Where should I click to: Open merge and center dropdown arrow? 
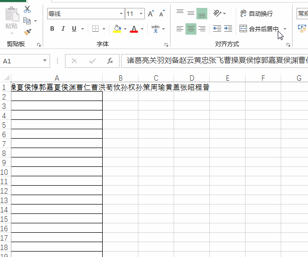(x=285, y=29)
